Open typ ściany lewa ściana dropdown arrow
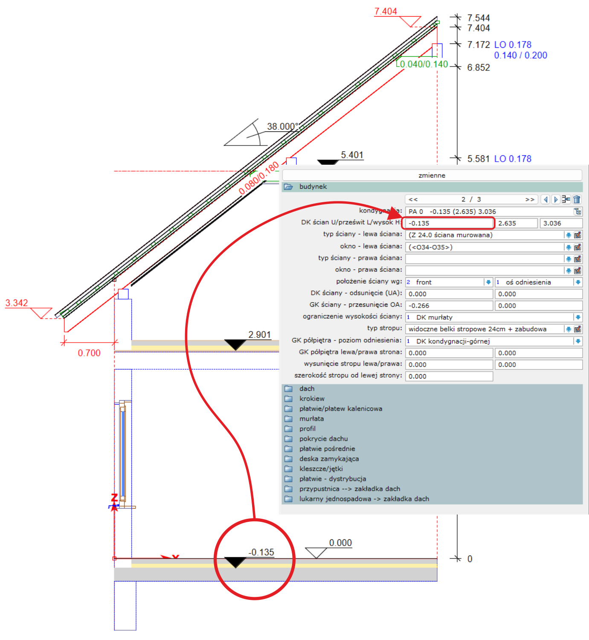Image resolution: width=589 pixels, height=640 pixels. (568, 235)
